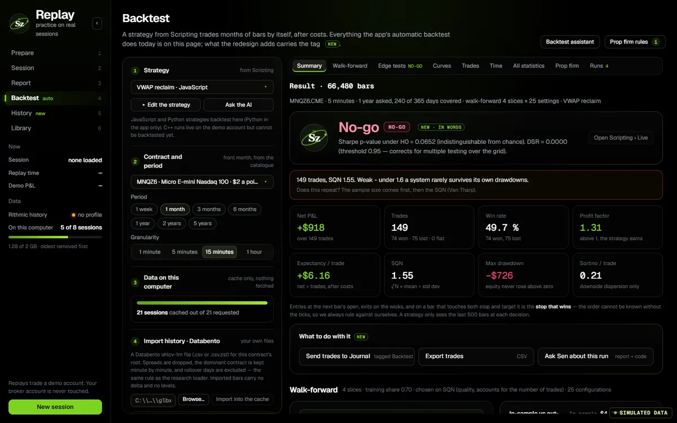Click the step 1 badge beside Strategy
Image resolution: width=677 pixels, height=423 pixels.
[x=135, y=70]
